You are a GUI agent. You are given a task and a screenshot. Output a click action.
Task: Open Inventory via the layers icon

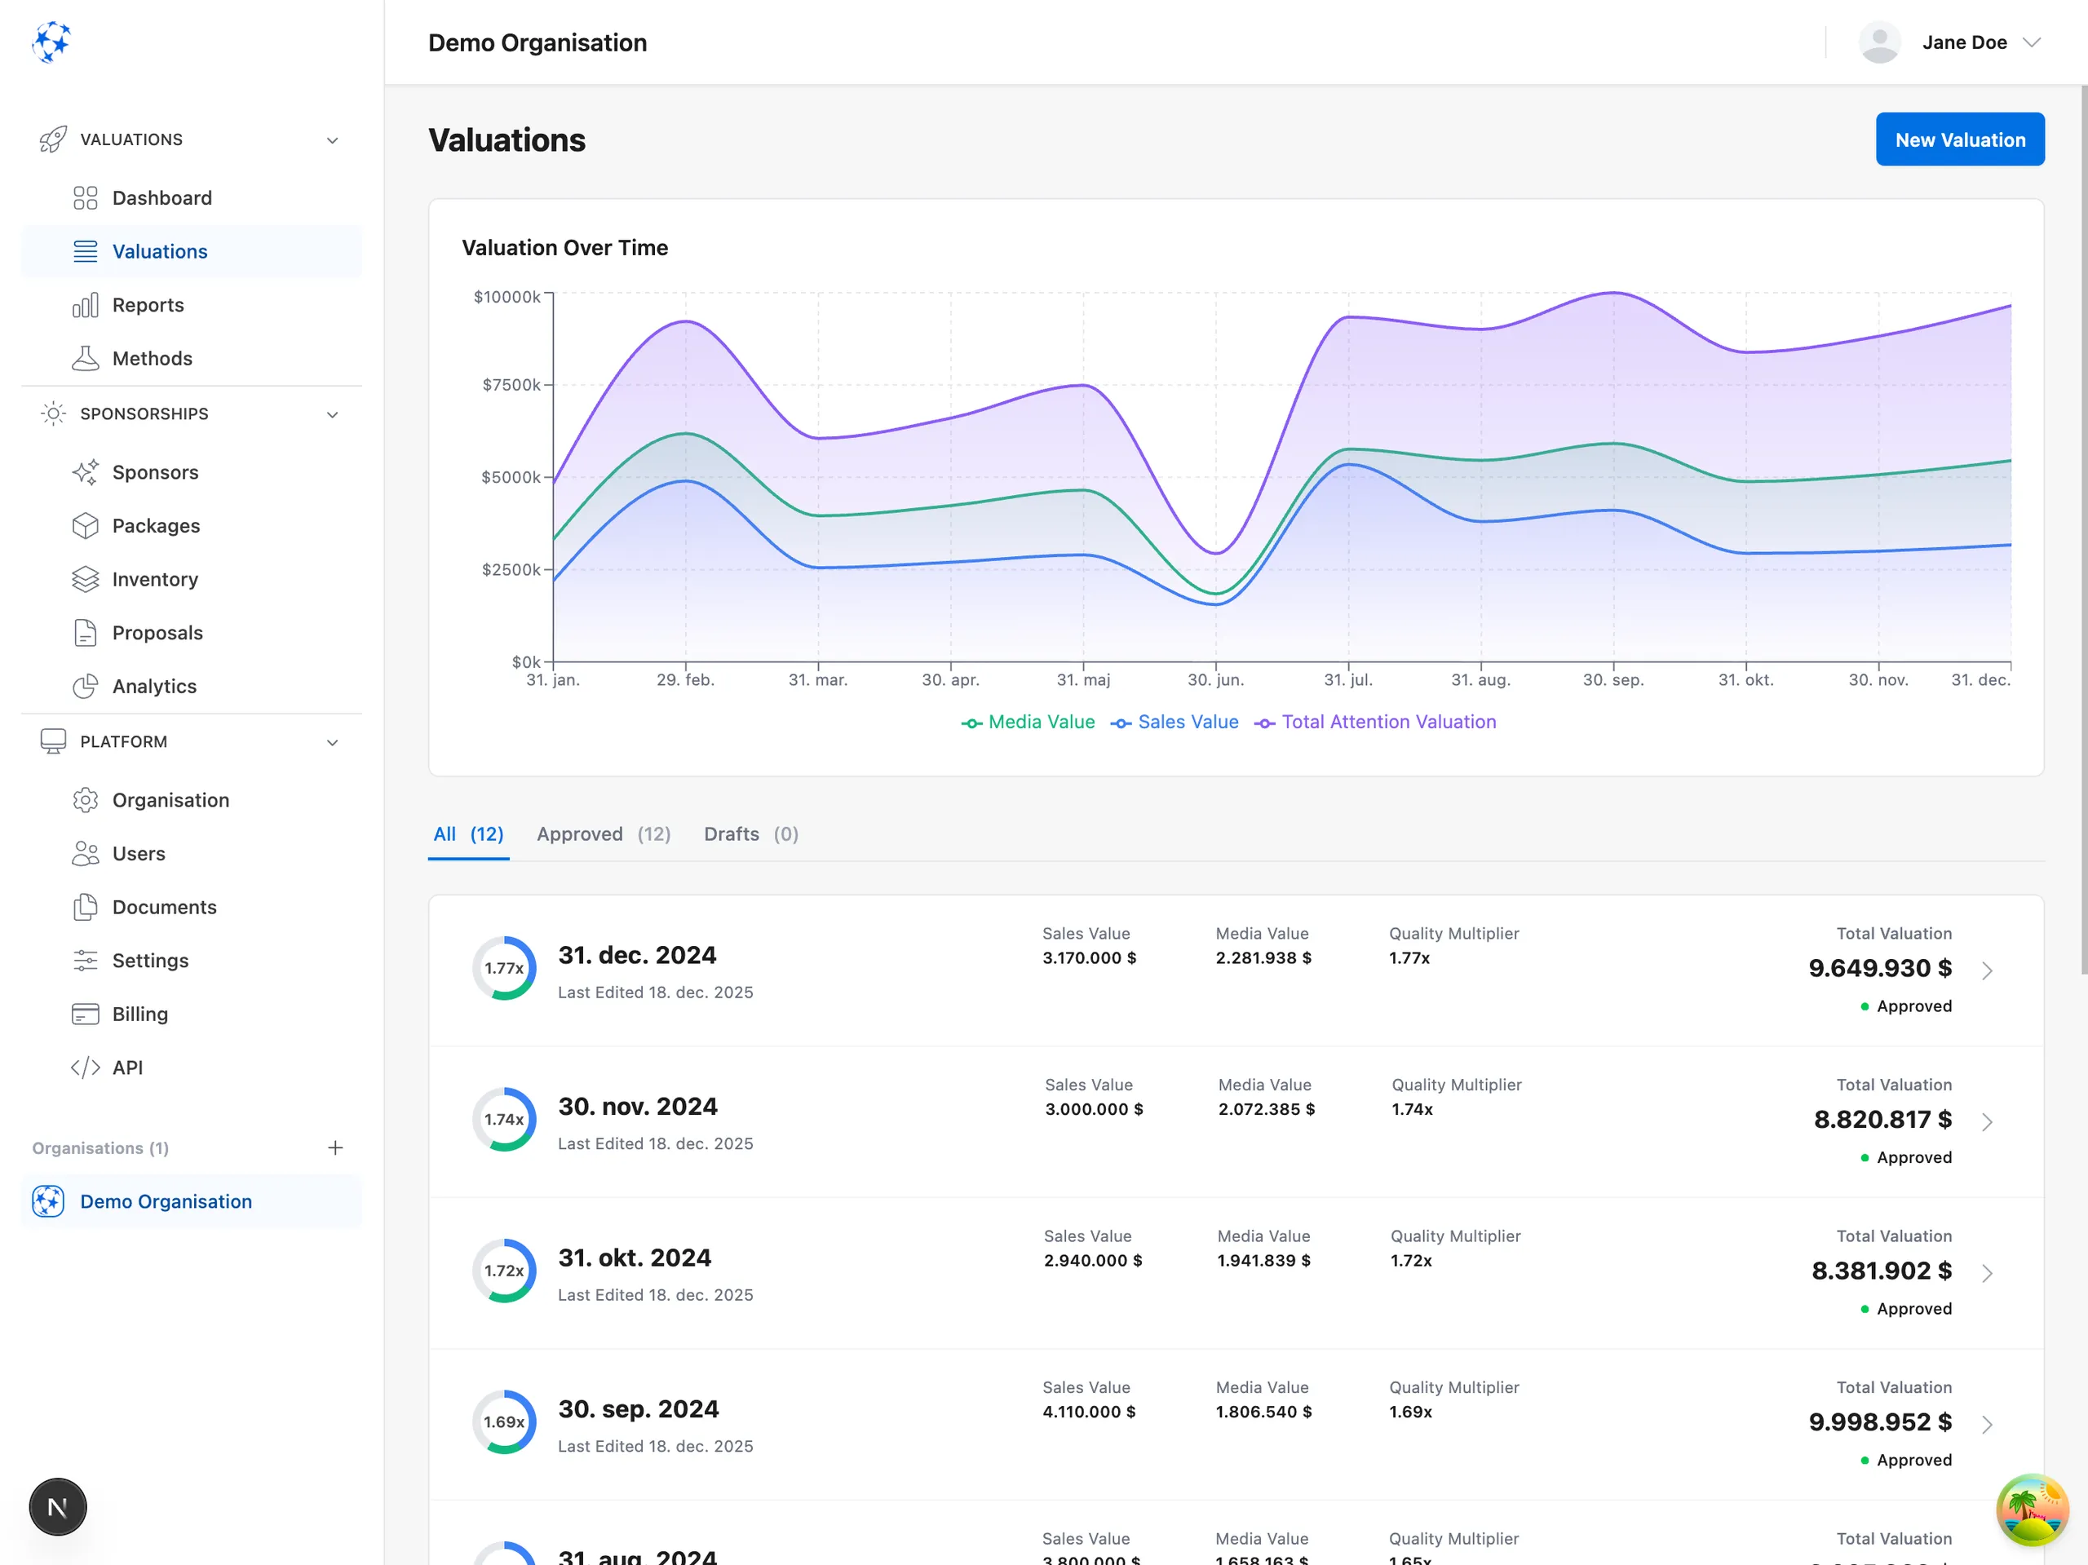click(85, 578)
